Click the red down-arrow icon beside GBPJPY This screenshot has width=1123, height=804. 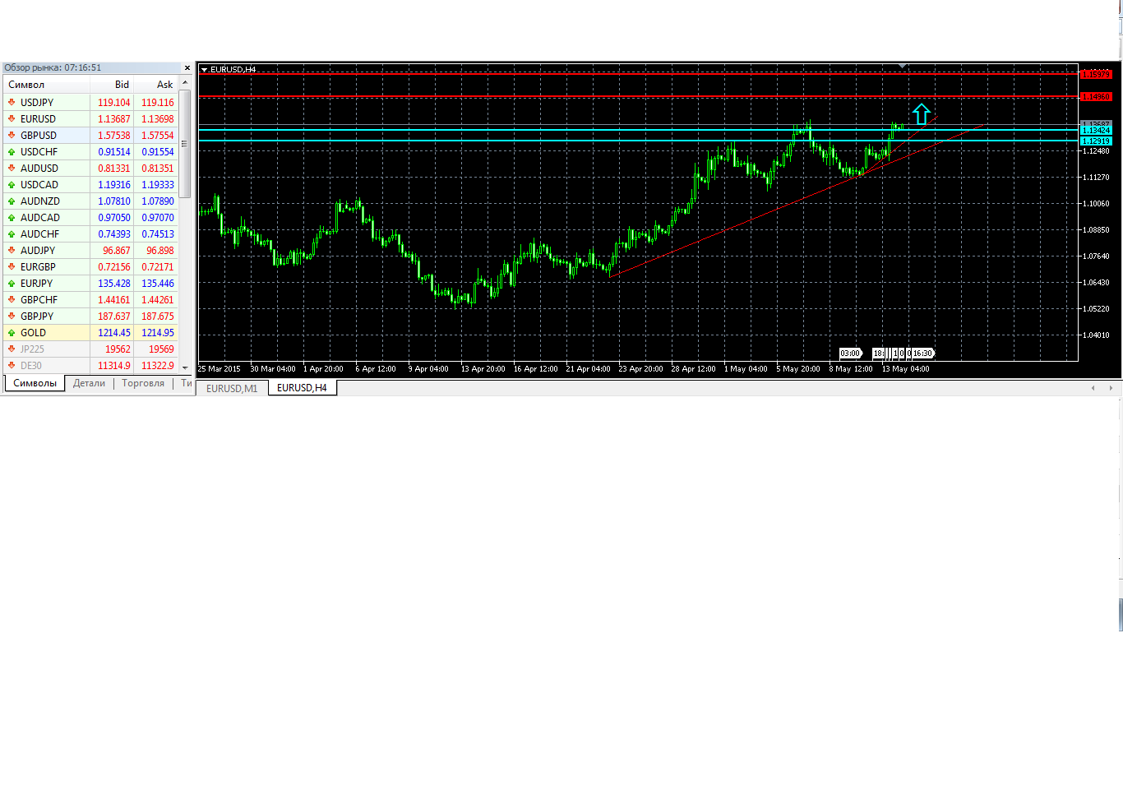(x=12, y=317)
